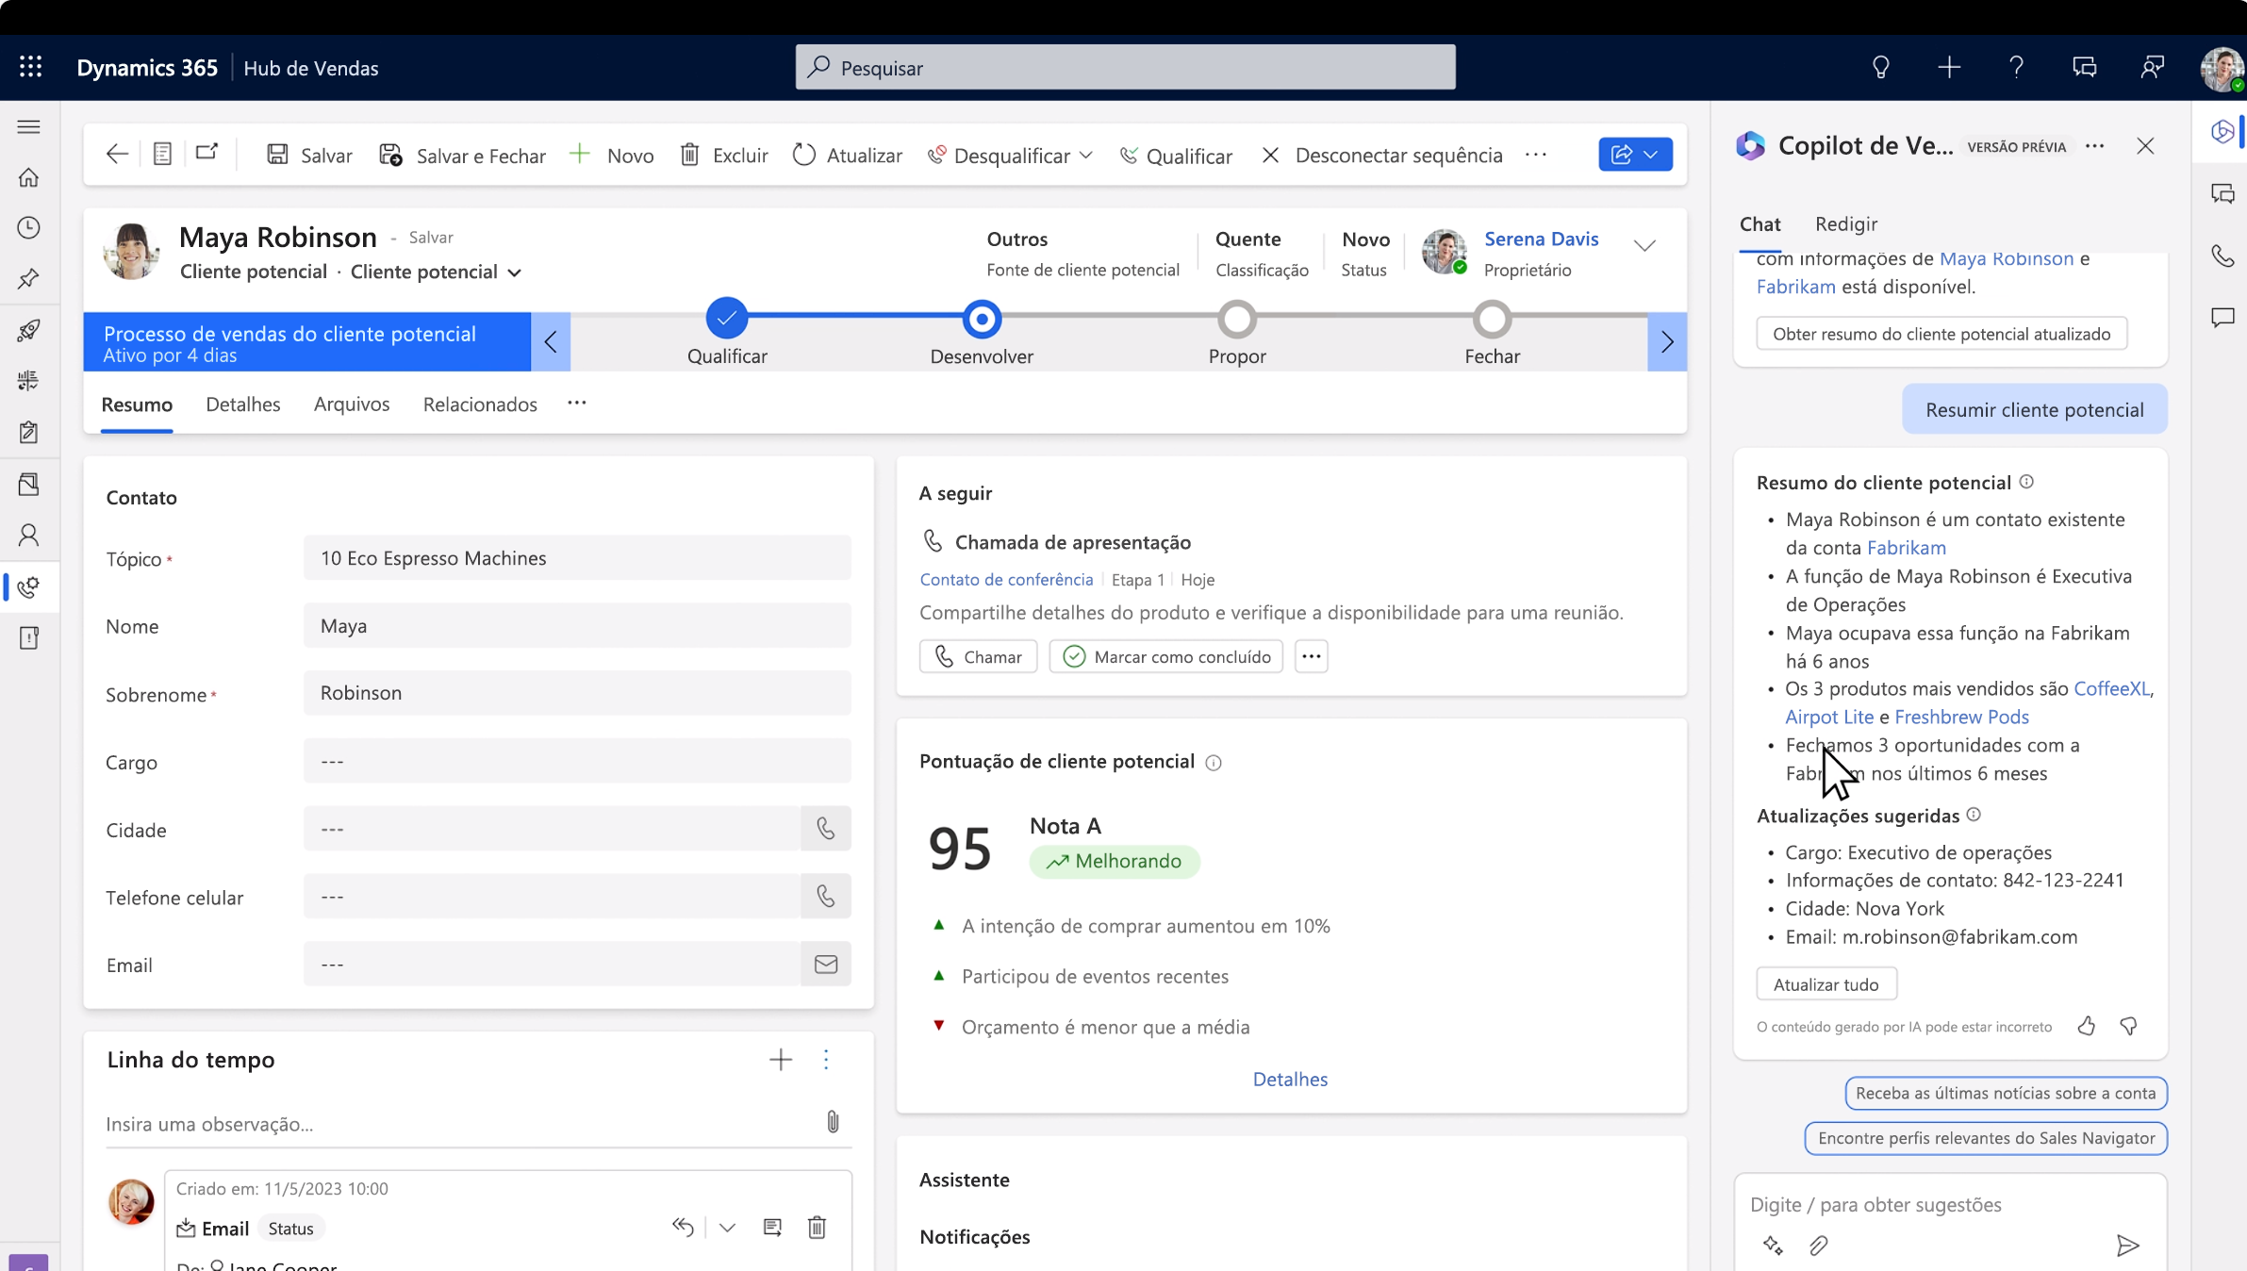Click Desconectar sequência command
Viewport: 2247px width, 1271px height.
[x=1382, y=155]
